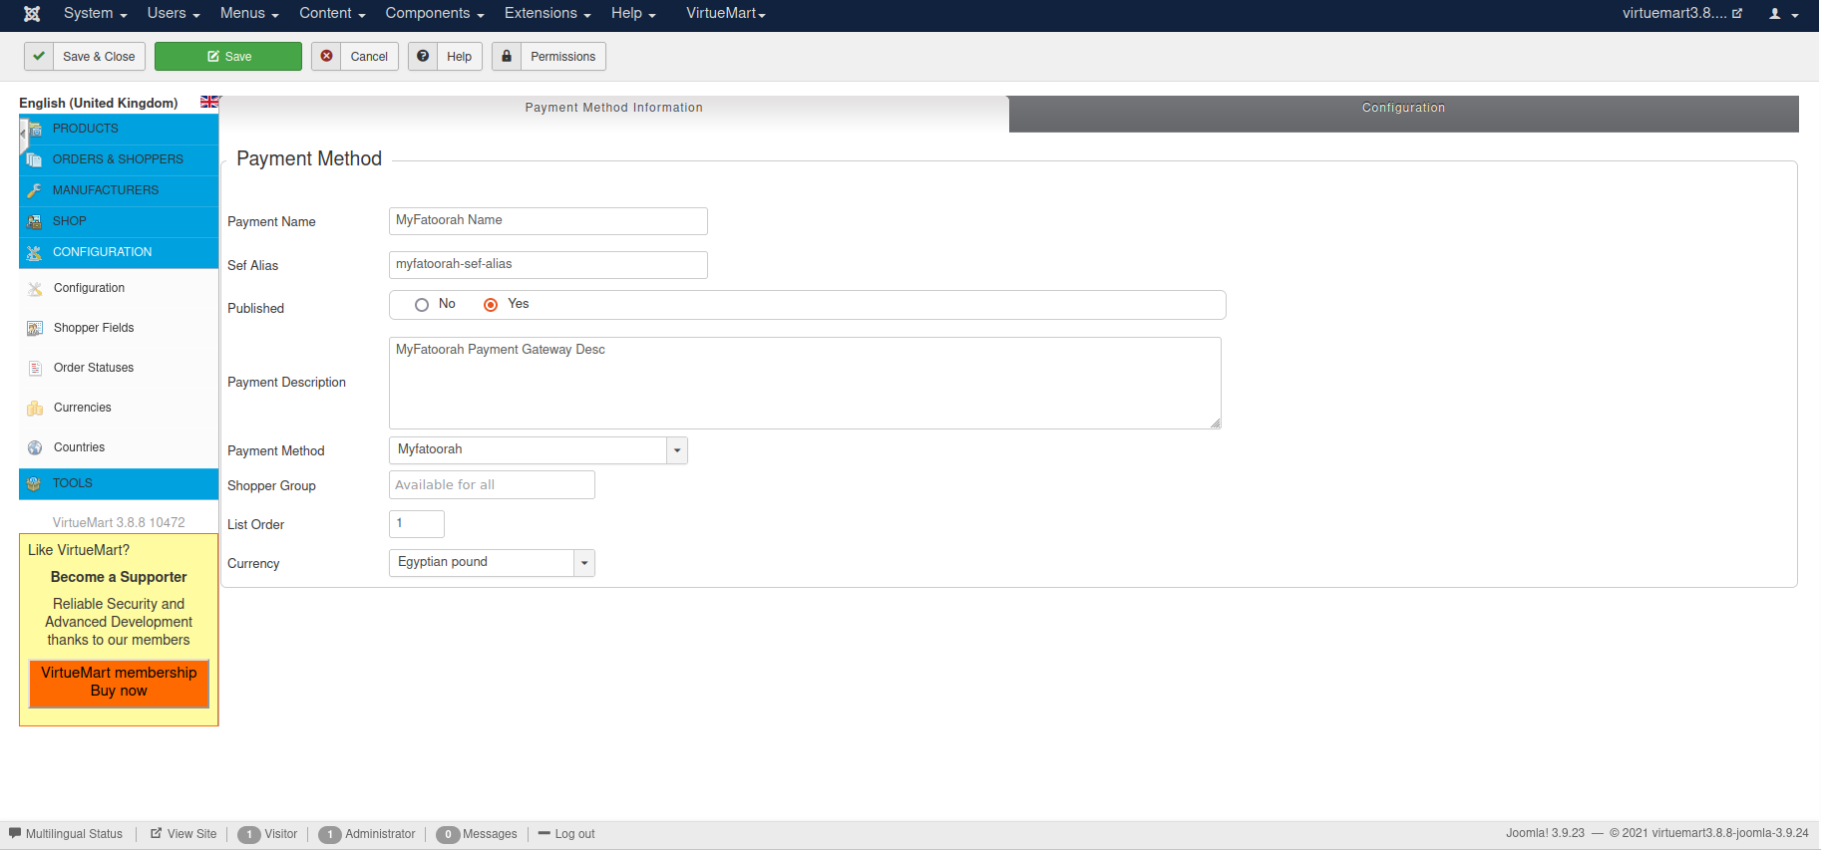Screen dimensions: 1821x850
Task: Click the Currencies coins icon
Action: pos(35,409)
